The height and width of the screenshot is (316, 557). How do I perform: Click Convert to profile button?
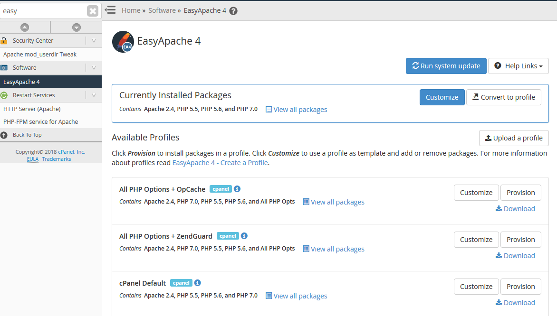pyautogui.click(x=503, y=97)
